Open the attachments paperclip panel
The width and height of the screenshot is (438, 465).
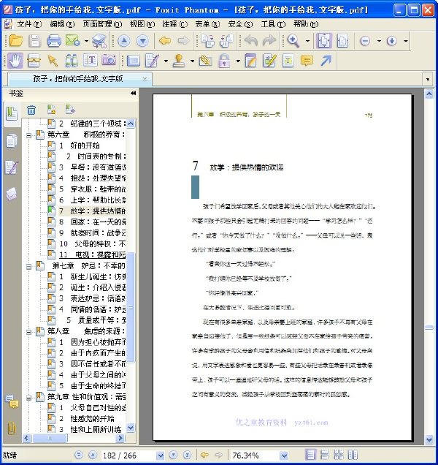click(x=11, y=428)
